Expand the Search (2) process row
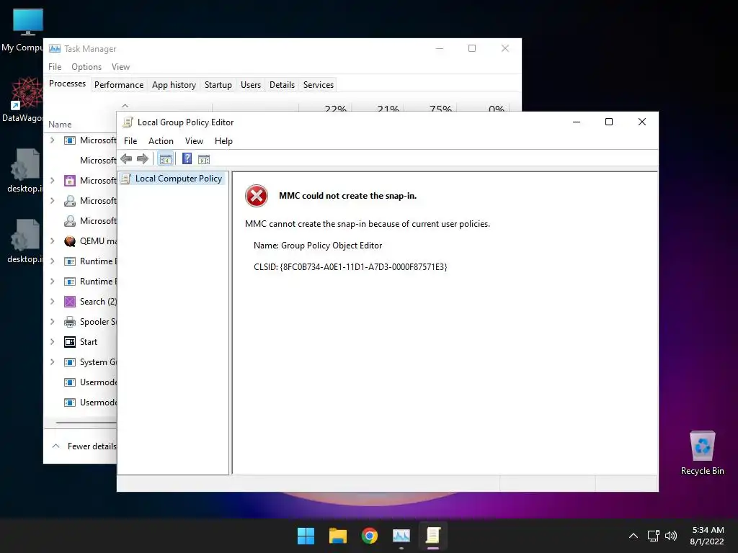 coord(52,302)
